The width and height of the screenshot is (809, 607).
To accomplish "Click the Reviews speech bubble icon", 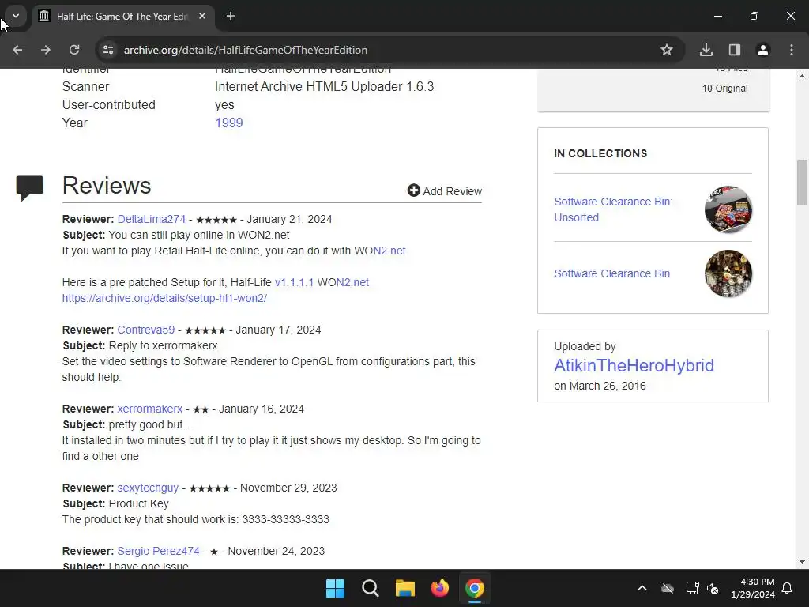I will tap(29, 188).
